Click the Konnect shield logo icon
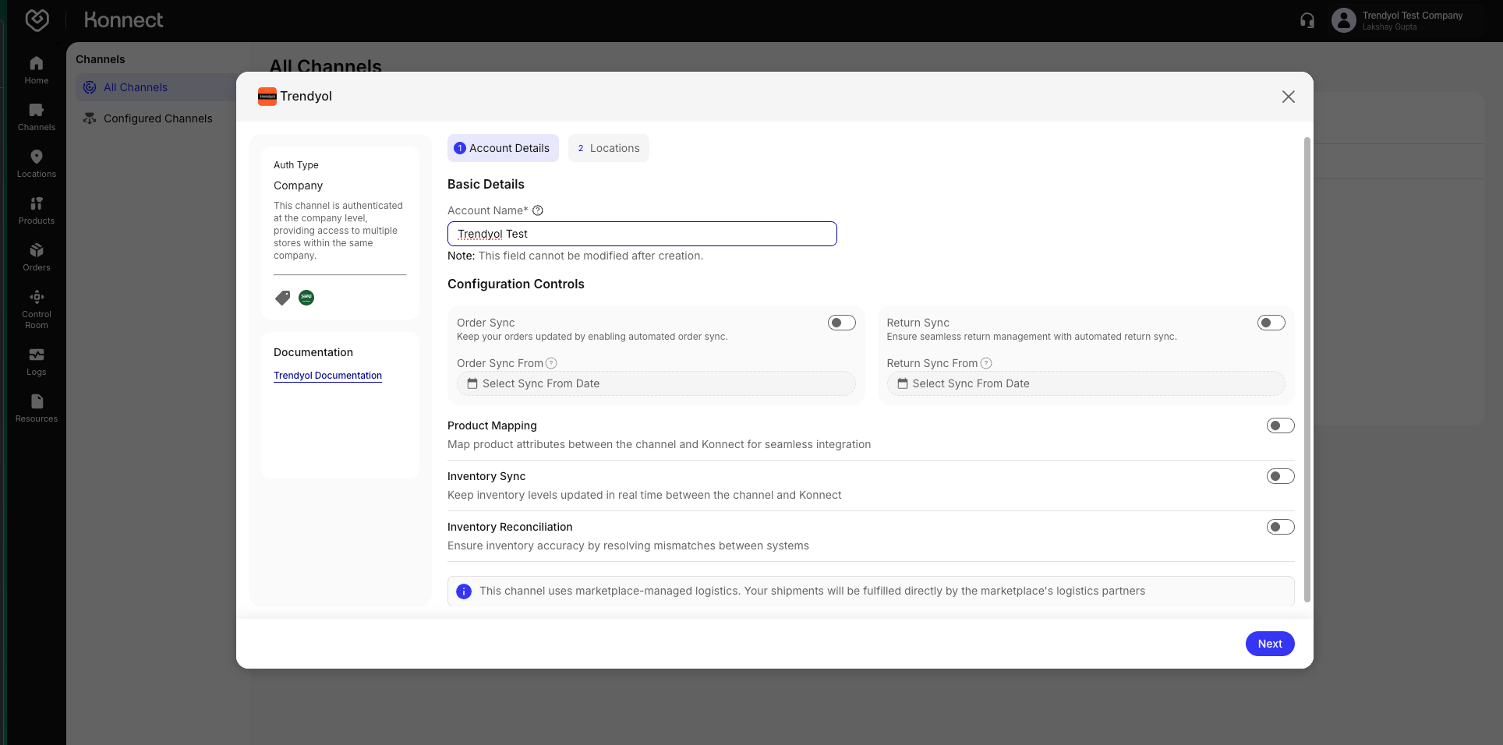This screenshot has height=745, width=1503. click(x=37, y=20)
